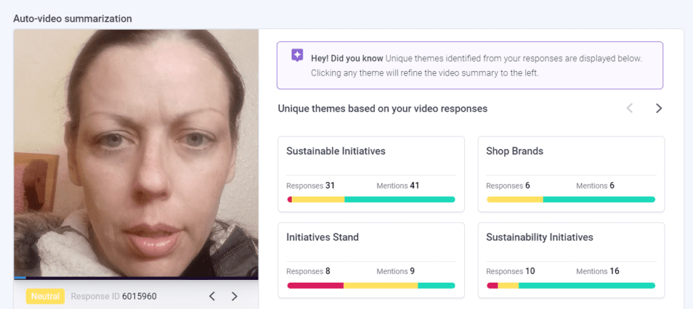Click the Hey! Did you know banner
The image size is (693, 309).
click(x=470, y=66)
